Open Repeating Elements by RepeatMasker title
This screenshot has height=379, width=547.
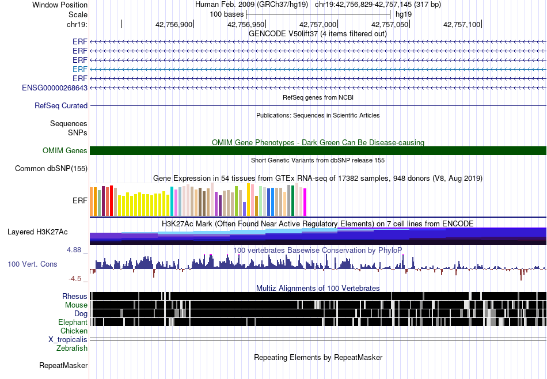tap(318, 357)
